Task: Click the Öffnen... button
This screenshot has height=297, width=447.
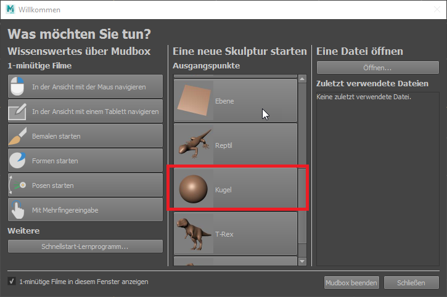Action: (378, 68)
